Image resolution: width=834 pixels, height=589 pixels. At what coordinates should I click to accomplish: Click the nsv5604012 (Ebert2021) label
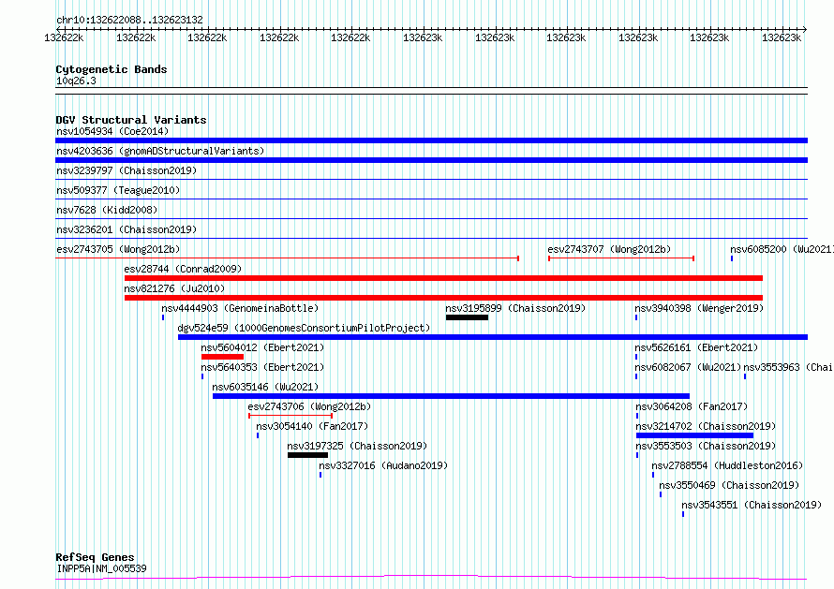click(262, 347)
